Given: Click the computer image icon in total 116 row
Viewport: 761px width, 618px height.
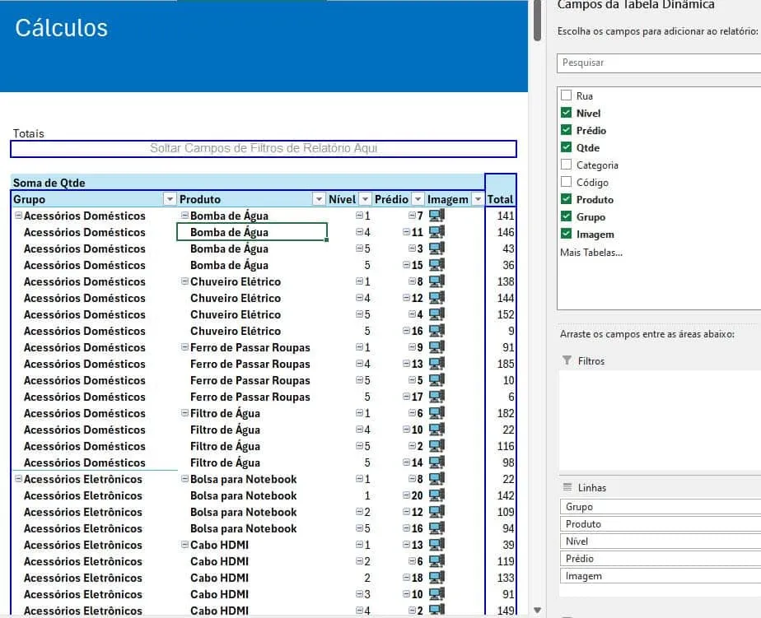Looking at the screenshot, I should (x=437, y=446).
